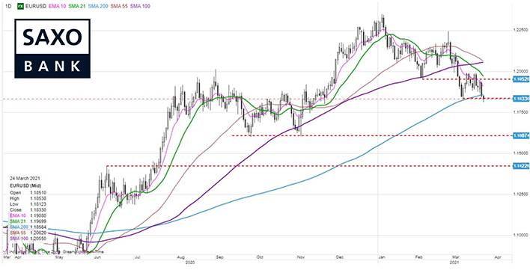The height and width of the screenshot is (270, 530).
Task: Click the 1.12500 price axis label
Action: coord(520,194)
